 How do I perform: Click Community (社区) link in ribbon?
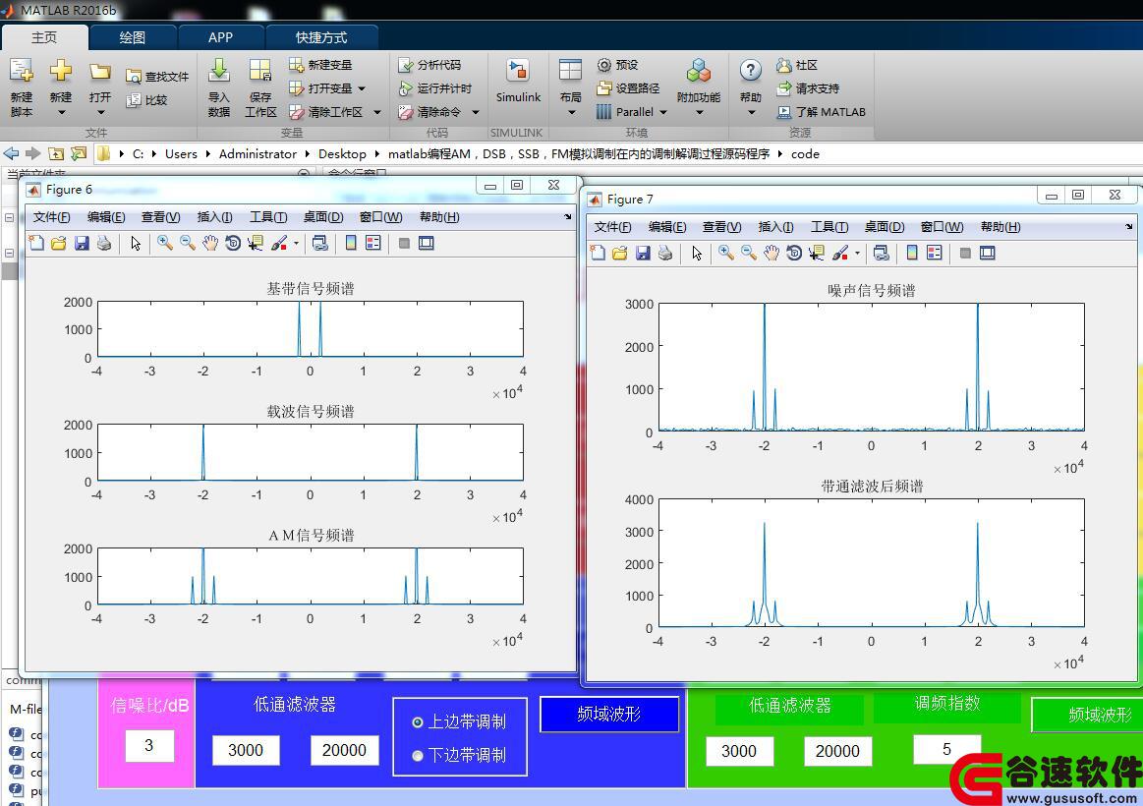tap(797, 65)
